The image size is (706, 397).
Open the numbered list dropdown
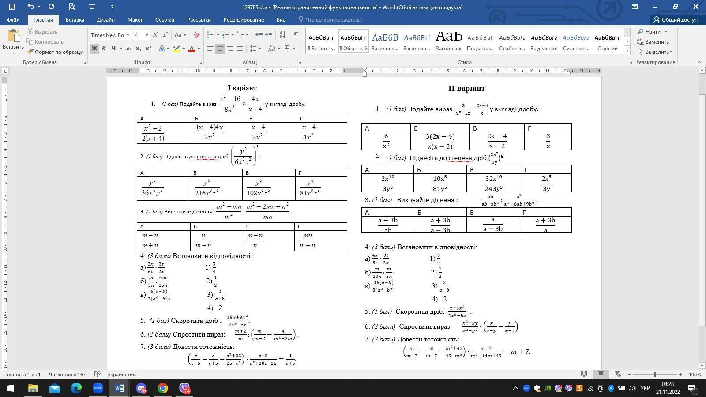pyautogui.click(x=233, y=35)
